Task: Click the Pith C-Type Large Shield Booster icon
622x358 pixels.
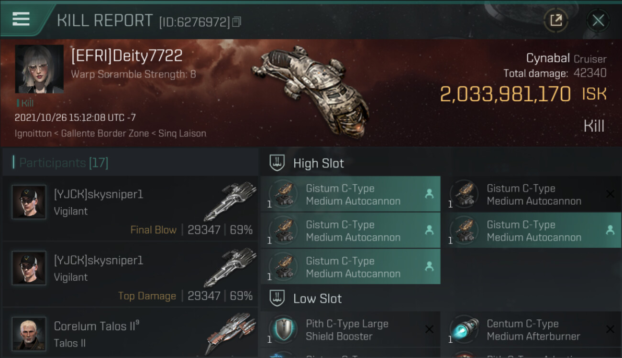Action: tap(283, 329)
